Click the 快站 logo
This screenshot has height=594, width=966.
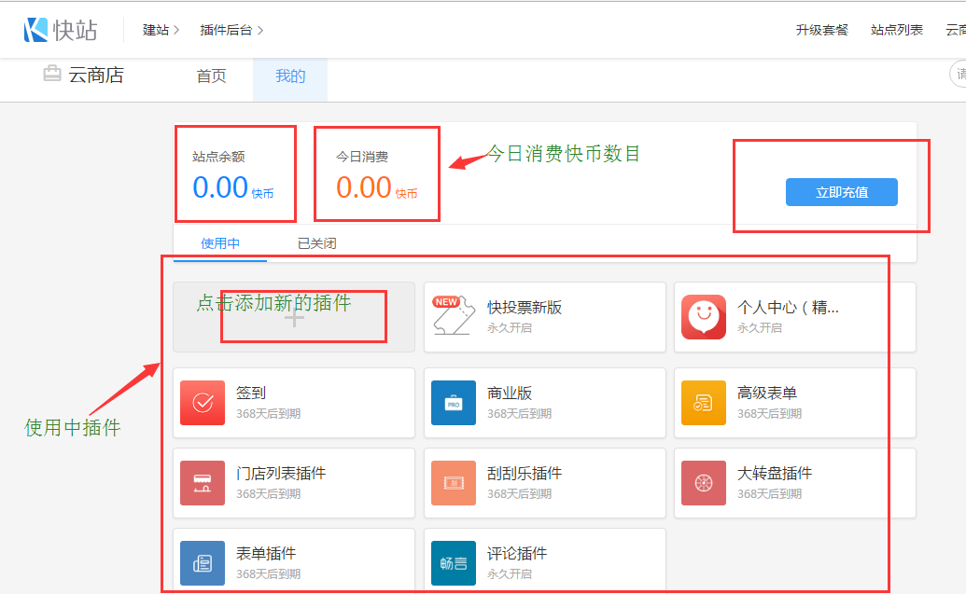click(61, 30)
